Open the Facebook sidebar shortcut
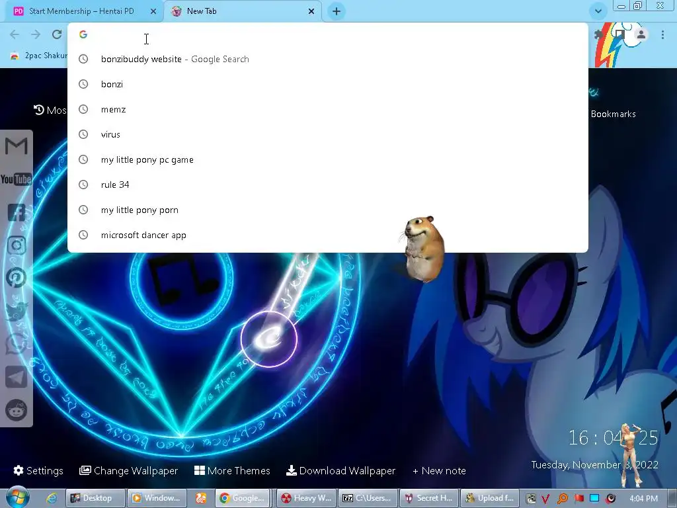Screen dimensions: 677x508 point(17,212)
